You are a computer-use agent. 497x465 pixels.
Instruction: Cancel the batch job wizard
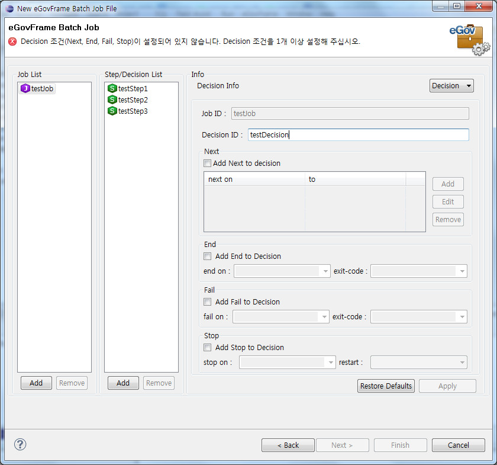(x=459, y=445)
